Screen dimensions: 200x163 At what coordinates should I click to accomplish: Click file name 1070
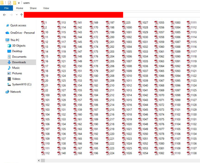coord(162,95)
